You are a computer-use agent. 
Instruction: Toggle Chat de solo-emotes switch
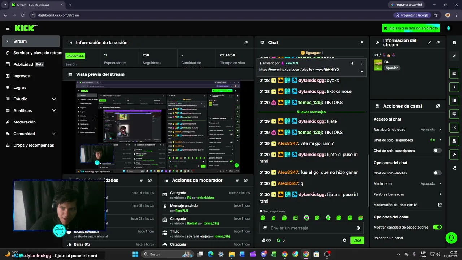(437, 173)
